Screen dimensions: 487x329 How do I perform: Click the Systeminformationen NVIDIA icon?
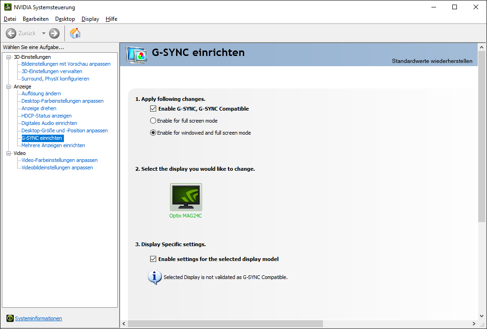point(10,318)
